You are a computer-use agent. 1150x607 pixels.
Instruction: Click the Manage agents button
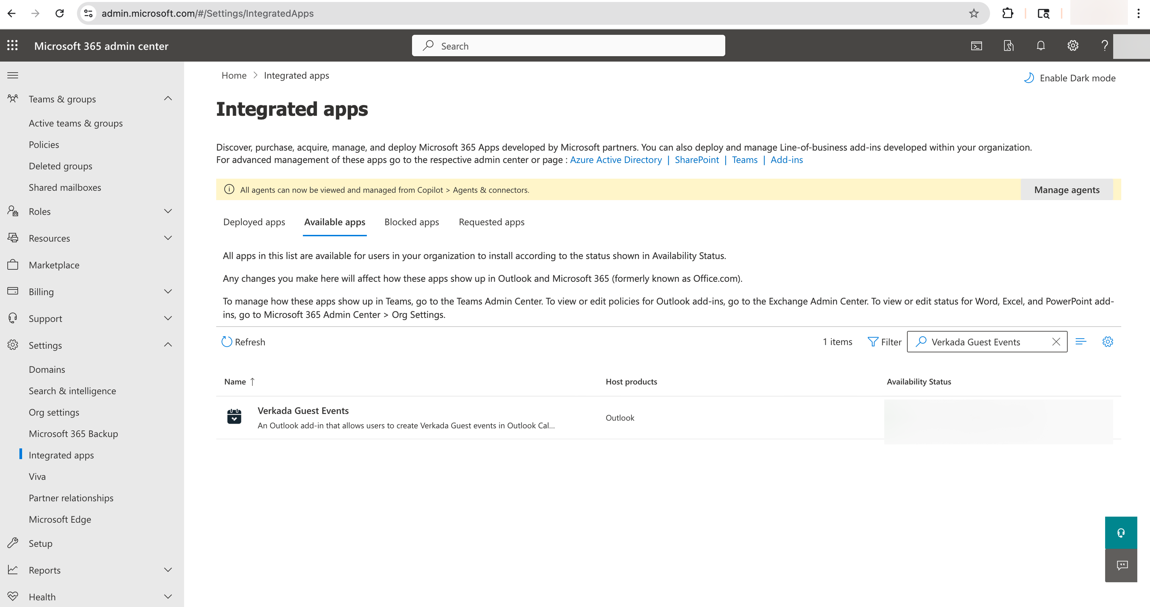coord(1067,190)
